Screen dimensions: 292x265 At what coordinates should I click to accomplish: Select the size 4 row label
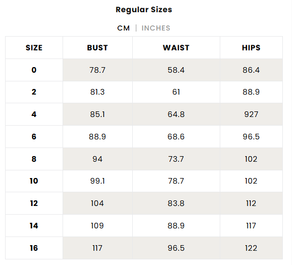tap(34, 114)
